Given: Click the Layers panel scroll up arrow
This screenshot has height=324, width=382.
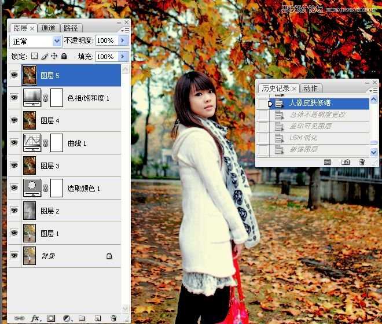Looking at the screenshot, I should 125,69.
